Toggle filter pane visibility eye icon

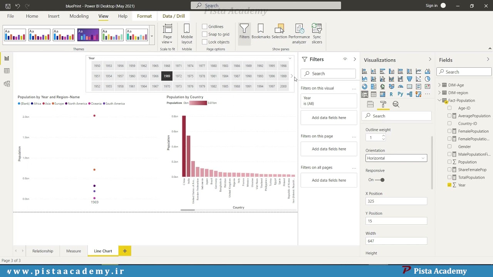coord(345,59)
